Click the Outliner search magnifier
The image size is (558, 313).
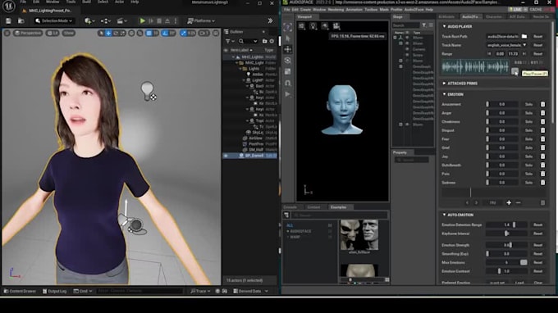pyautogui.click(x=241, y=41)
